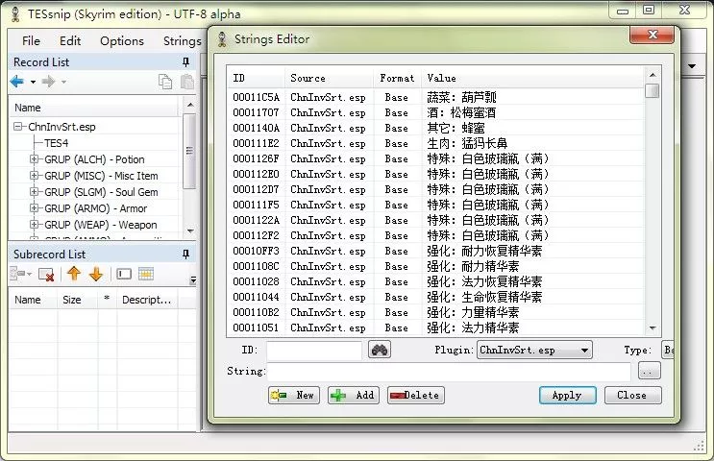Select the row with ID 0001140A
Viewport: 714px width, 461px height.
[x=435, y=129]
